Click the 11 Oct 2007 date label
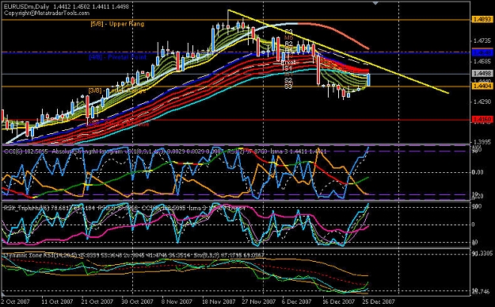This screenshot has width=495, height=307. tap(57, 301)
